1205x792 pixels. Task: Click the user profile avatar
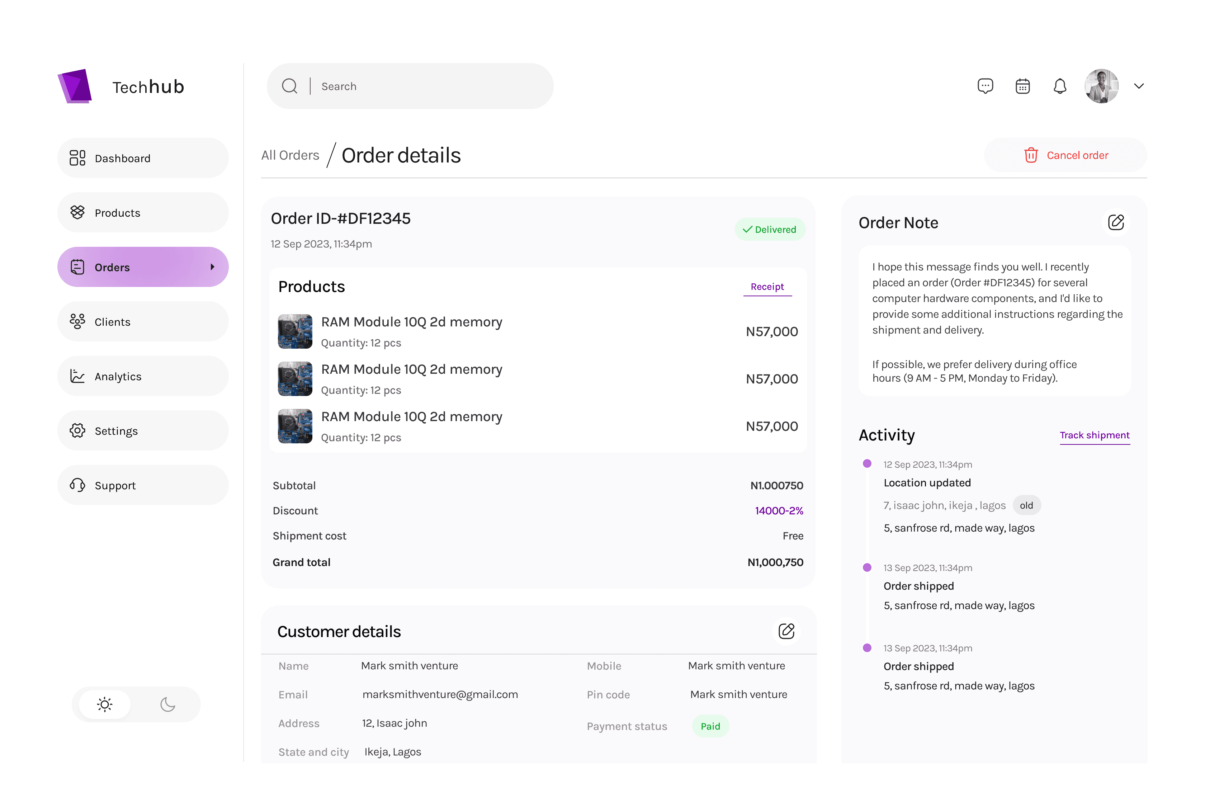pyautogui.click(x=1101, y=86)
